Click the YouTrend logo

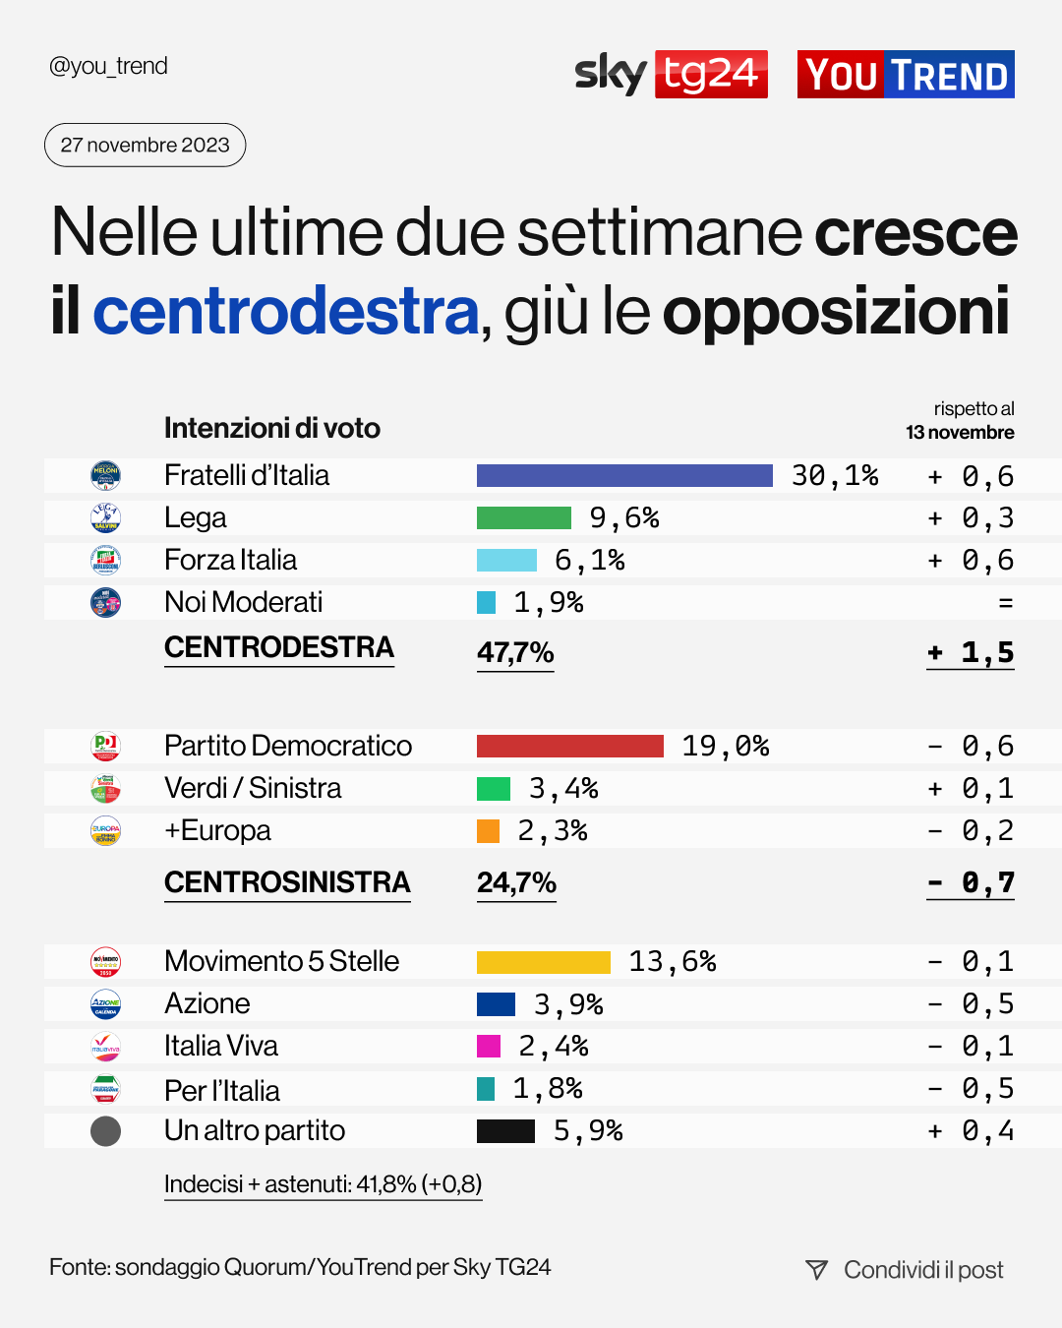coord(906,75)
